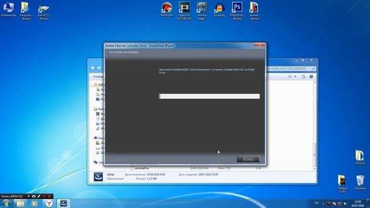
Task: Select Избранное in Explorer sidebar
Action: (x=98, y=84)
